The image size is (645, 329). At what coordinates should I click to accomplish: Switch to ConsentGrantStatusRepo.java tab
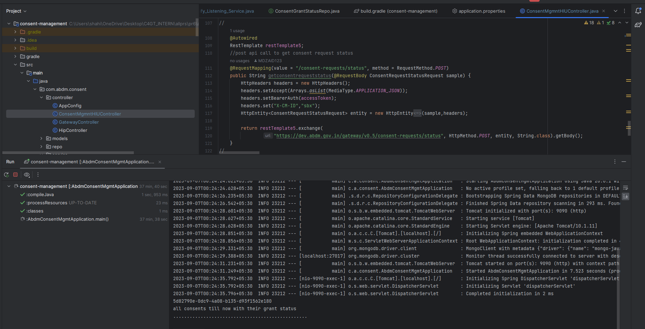pos(307,11)
